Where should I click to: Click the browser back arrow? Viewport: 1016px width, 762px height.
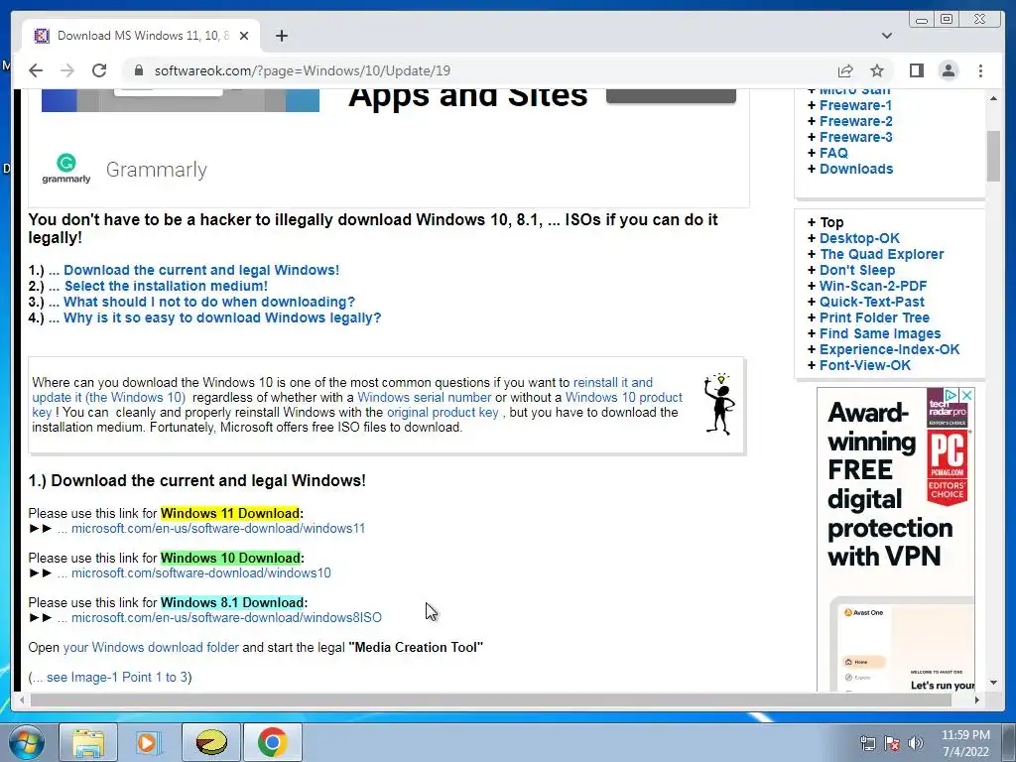click(x=36, y=70)
